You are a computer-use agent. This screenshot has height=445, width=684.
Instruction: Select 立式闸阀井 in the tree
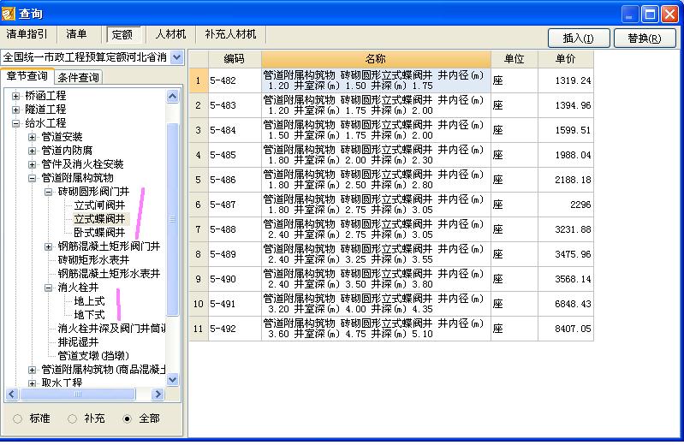click(x=99, y=205)
